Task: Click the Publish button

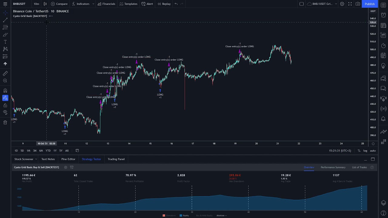Action: (370, 4)
